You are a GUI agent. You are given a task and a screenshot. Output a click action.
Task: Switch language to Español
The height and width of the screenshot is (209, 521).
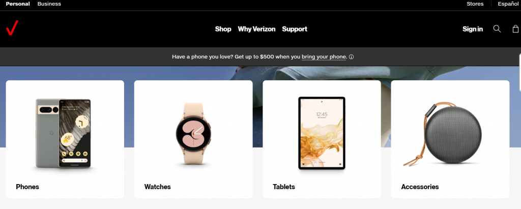pyautogui.click(x=508, y=4)
